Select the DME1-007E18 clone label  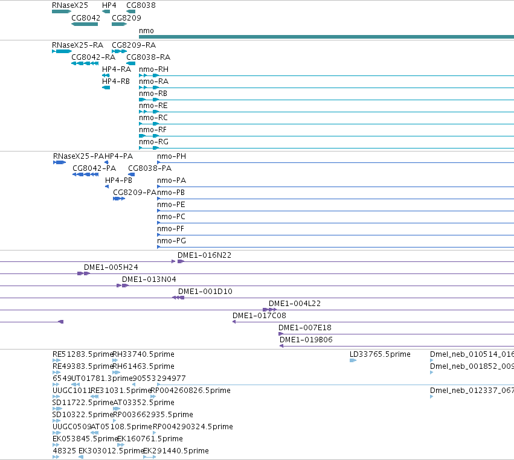(305, 328)
